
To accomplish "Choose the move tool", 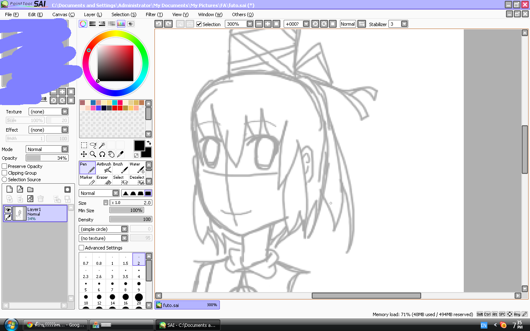I will click(x=84, y=154).
